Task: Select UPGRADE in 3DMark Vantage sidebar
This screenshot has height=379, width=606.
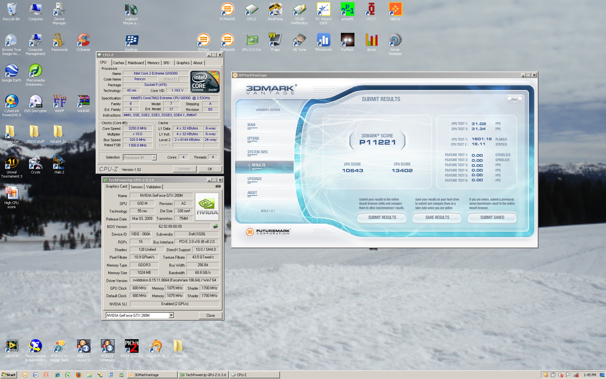Action: [x=255, y=179]
